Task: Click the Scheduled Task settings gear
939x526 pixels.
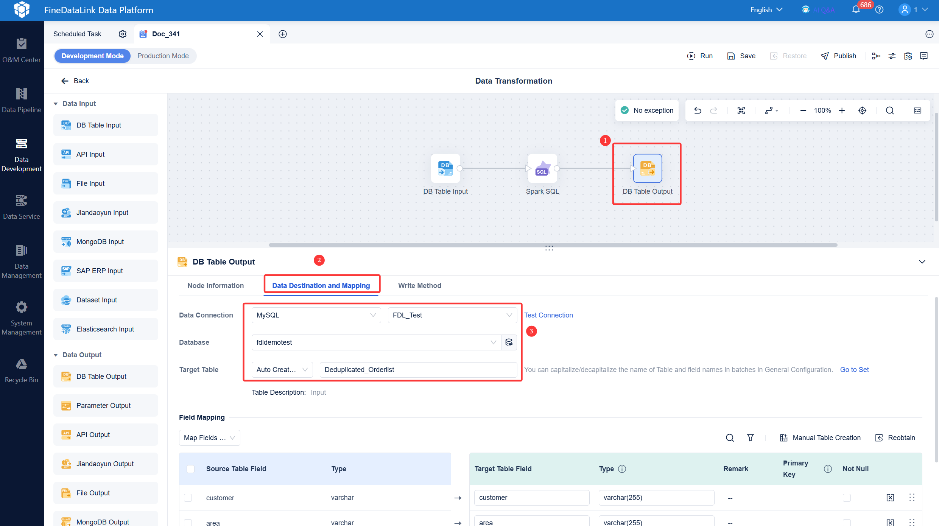Action: coord(123,34)
